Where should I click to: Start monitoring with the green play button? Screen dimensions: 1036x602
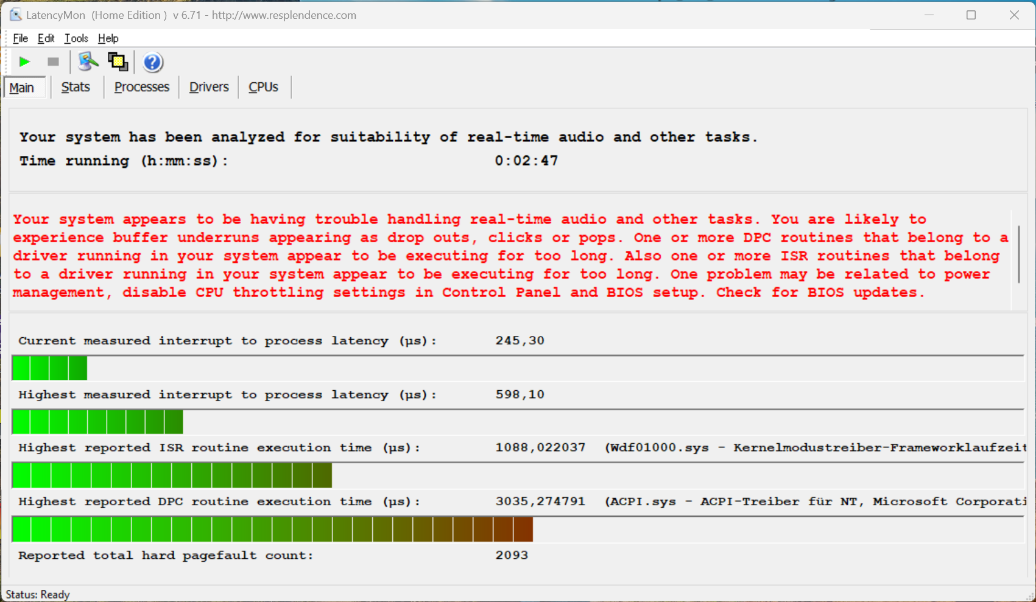pyautogui.click(x=24, y=61)
